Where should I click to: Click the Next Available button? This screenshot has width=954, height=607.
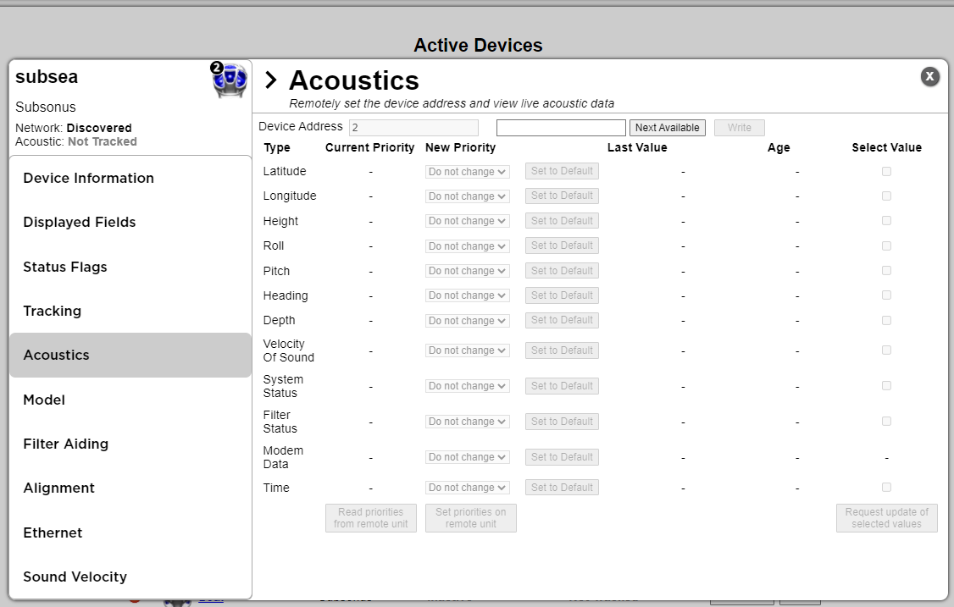click(668, 128)
